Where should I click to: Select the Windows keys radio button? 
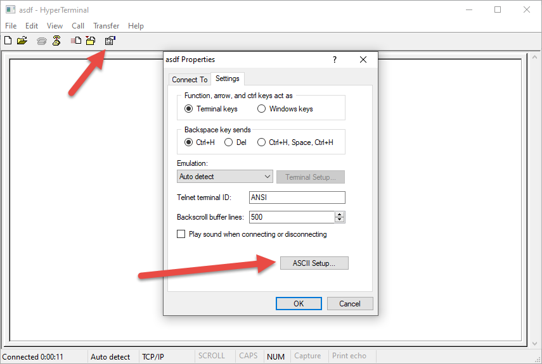tap(261, 109)
